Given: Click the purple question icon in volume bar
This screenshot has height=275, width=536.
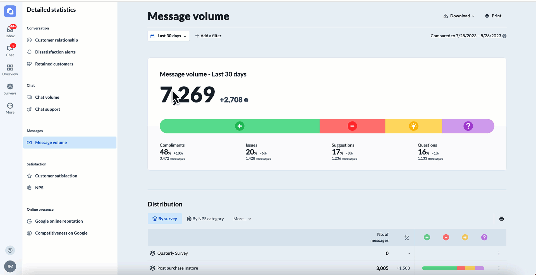Looking at the screenshot, I should [468, 126].
